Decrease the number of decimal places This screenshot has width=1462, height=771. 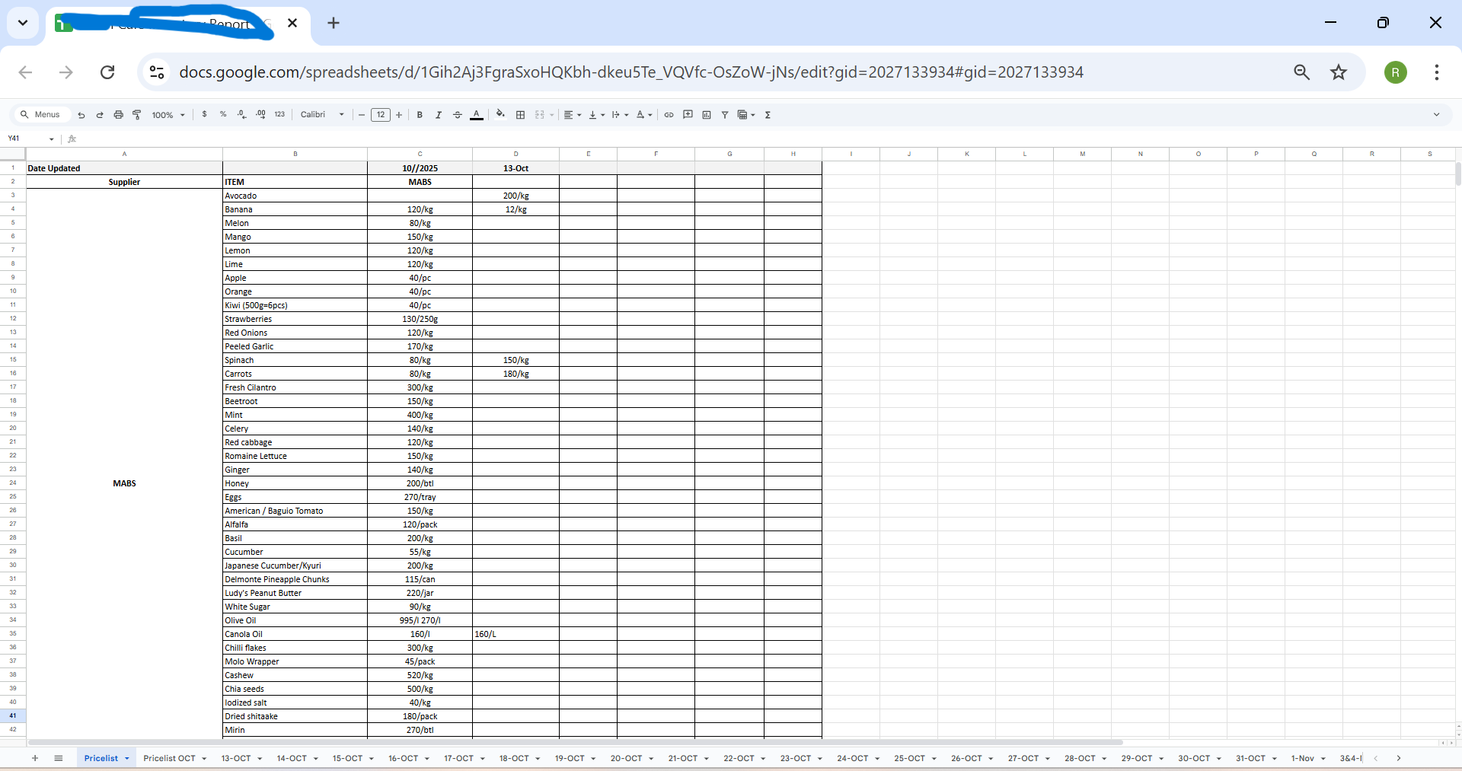pos(241,115)
